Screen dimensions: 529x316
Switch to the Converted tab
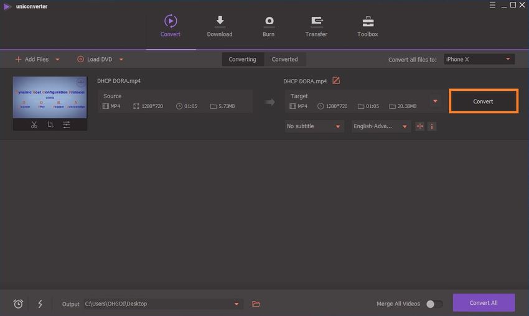(x=284, y=59)
